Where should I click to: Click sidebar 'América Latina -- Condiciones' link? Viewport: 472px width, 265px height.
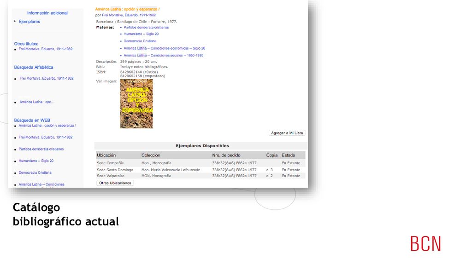(41, 184)
